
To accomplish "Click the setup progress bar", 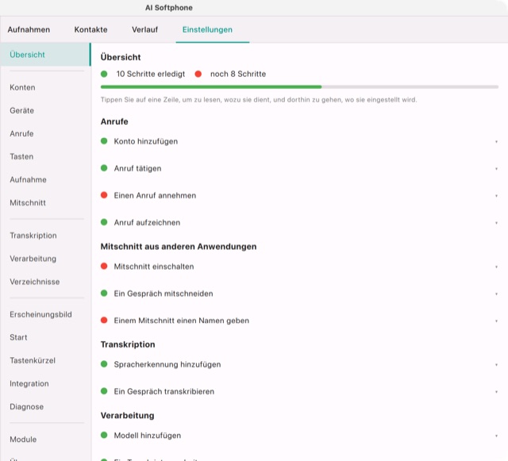I will [299, 86].
